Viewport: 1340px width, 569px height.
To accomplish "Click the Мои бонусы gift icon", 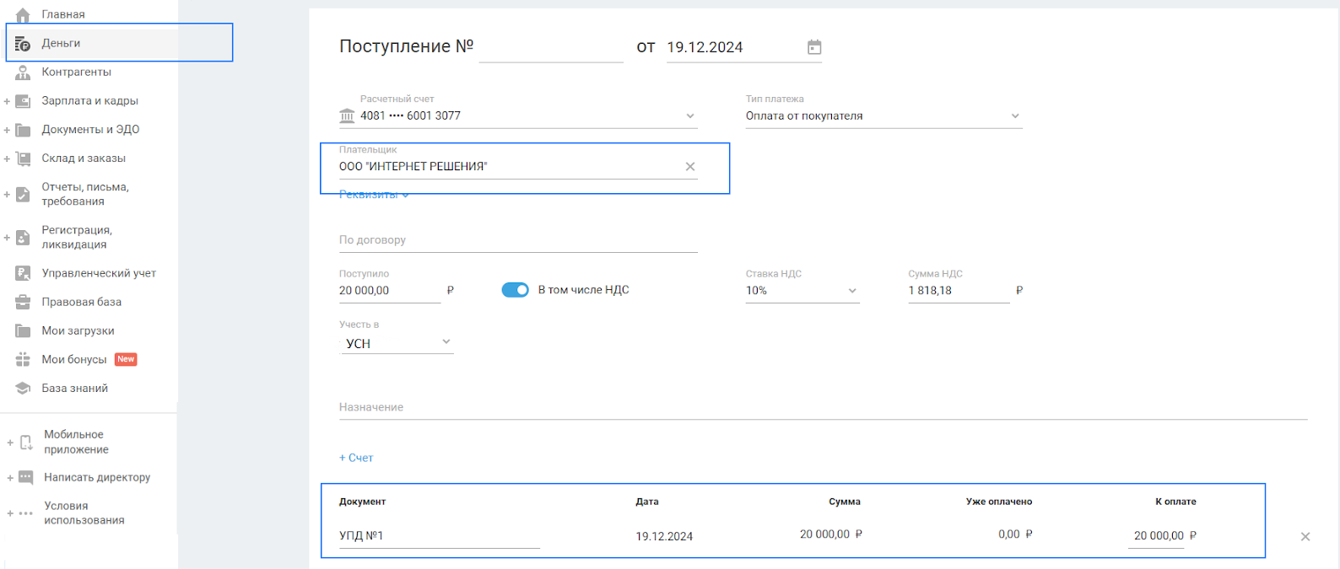I will (x=23, y=360).
